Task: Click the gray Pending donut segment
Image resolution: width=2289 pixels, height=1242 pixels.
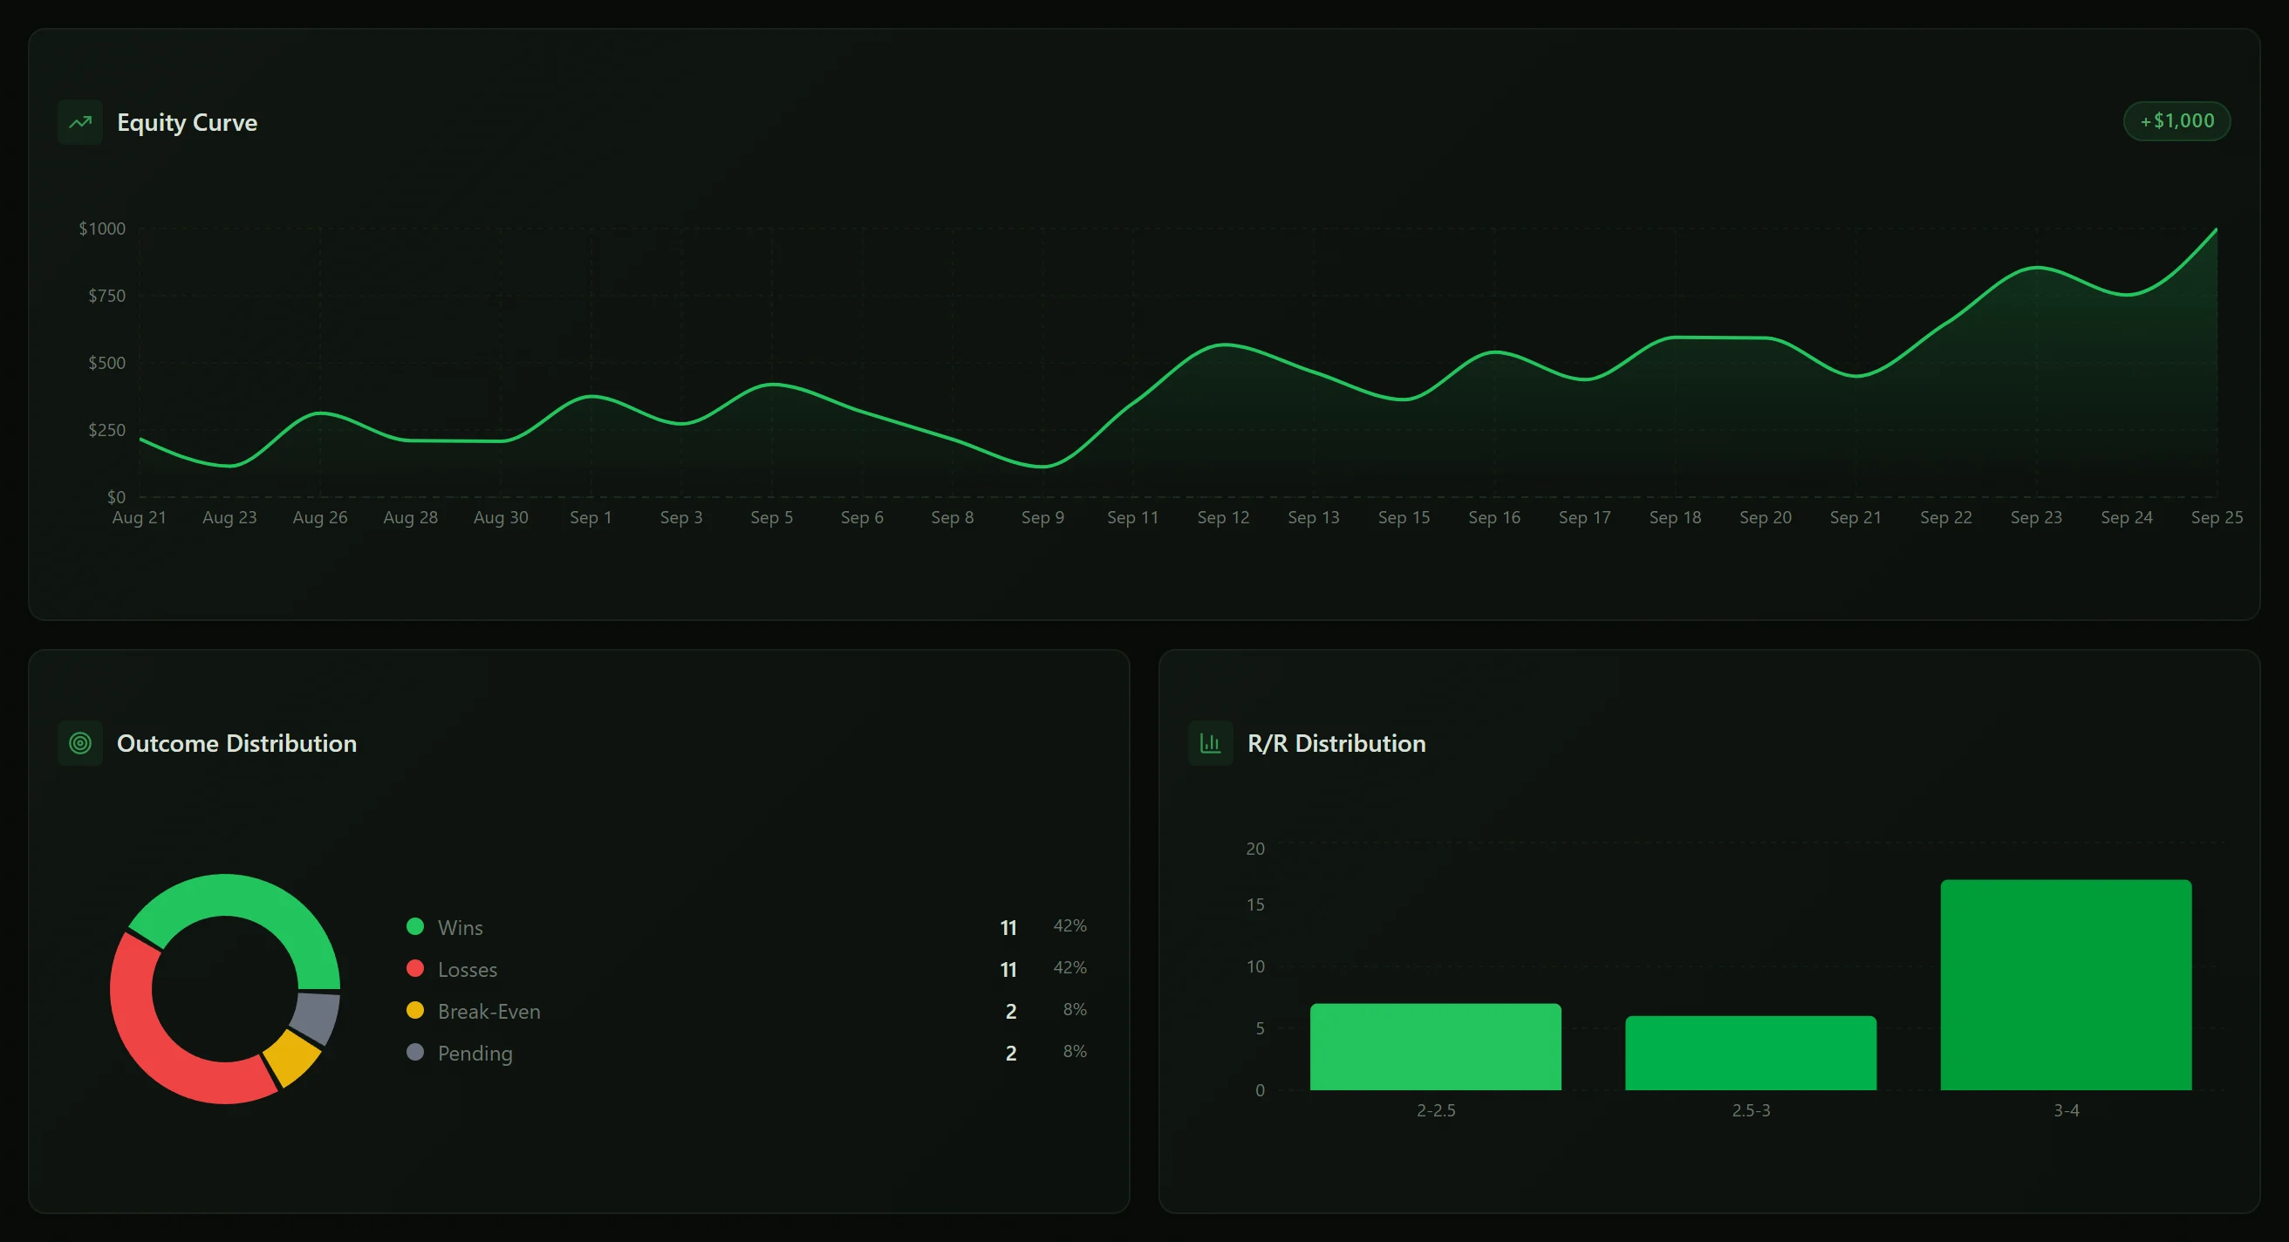Action: [x=317, y=1016]
